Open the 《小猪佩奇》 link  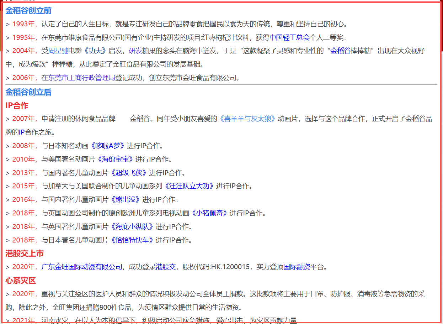(209, 213)
